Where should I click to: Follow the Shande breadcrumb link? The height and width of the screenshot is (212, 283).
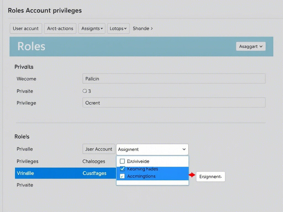click(x=143, y=28)
